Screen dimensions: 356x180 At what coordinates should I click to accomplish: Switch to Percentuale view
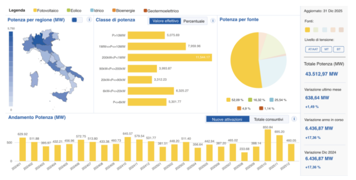(194, 21)
